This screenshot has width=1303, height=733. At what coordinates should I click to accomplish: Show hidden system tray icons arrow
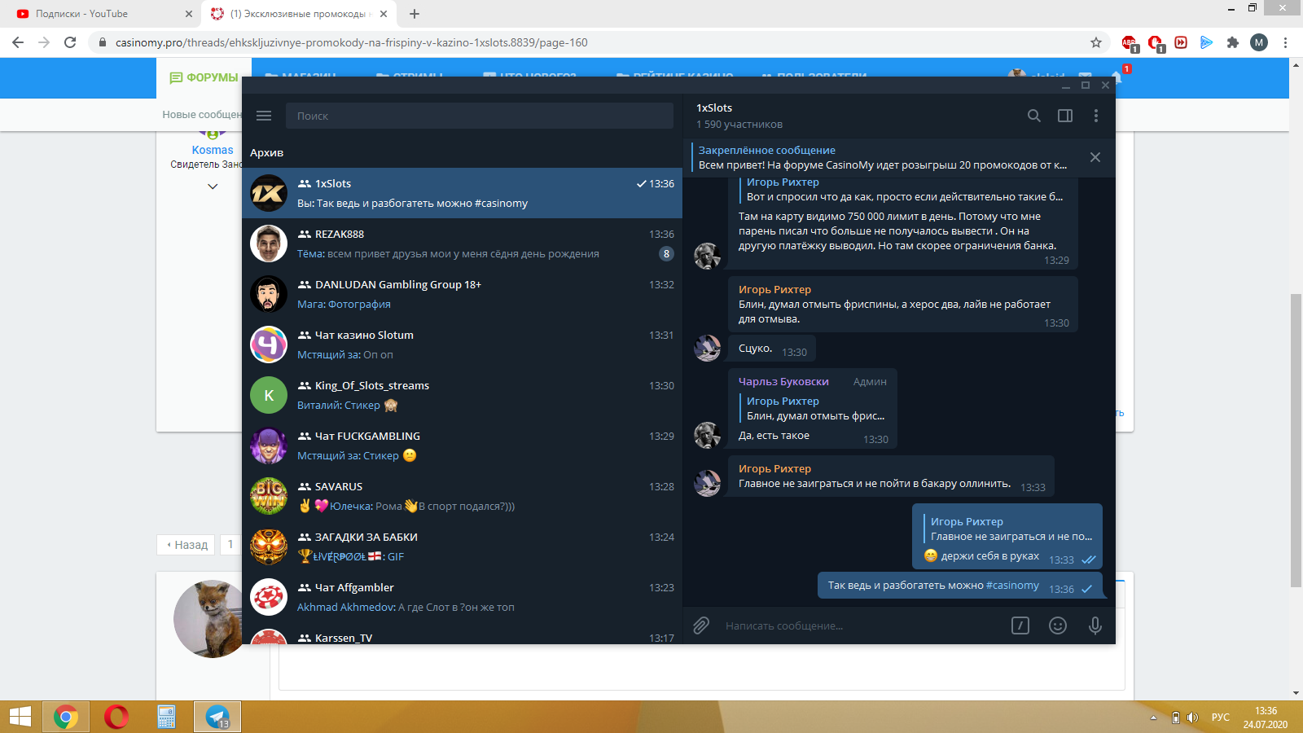1153,718
